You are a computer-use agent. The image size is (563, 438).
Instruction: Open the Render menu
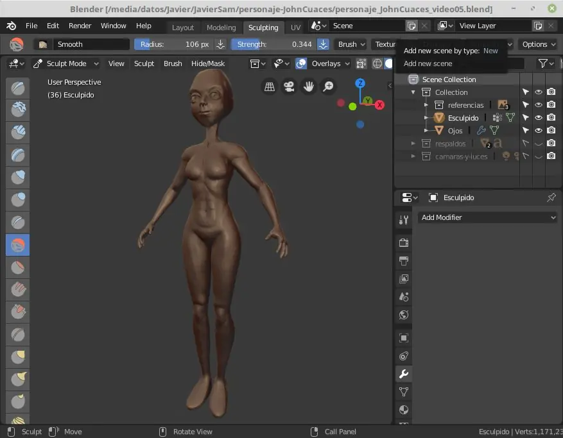(x=80, y=26)
